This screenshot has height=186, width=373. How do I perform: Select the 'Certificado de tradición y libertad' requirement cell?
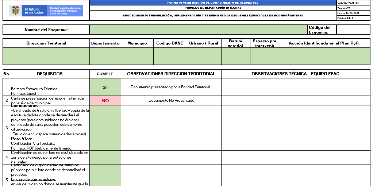pyautogui.click(x=50, y=128)
